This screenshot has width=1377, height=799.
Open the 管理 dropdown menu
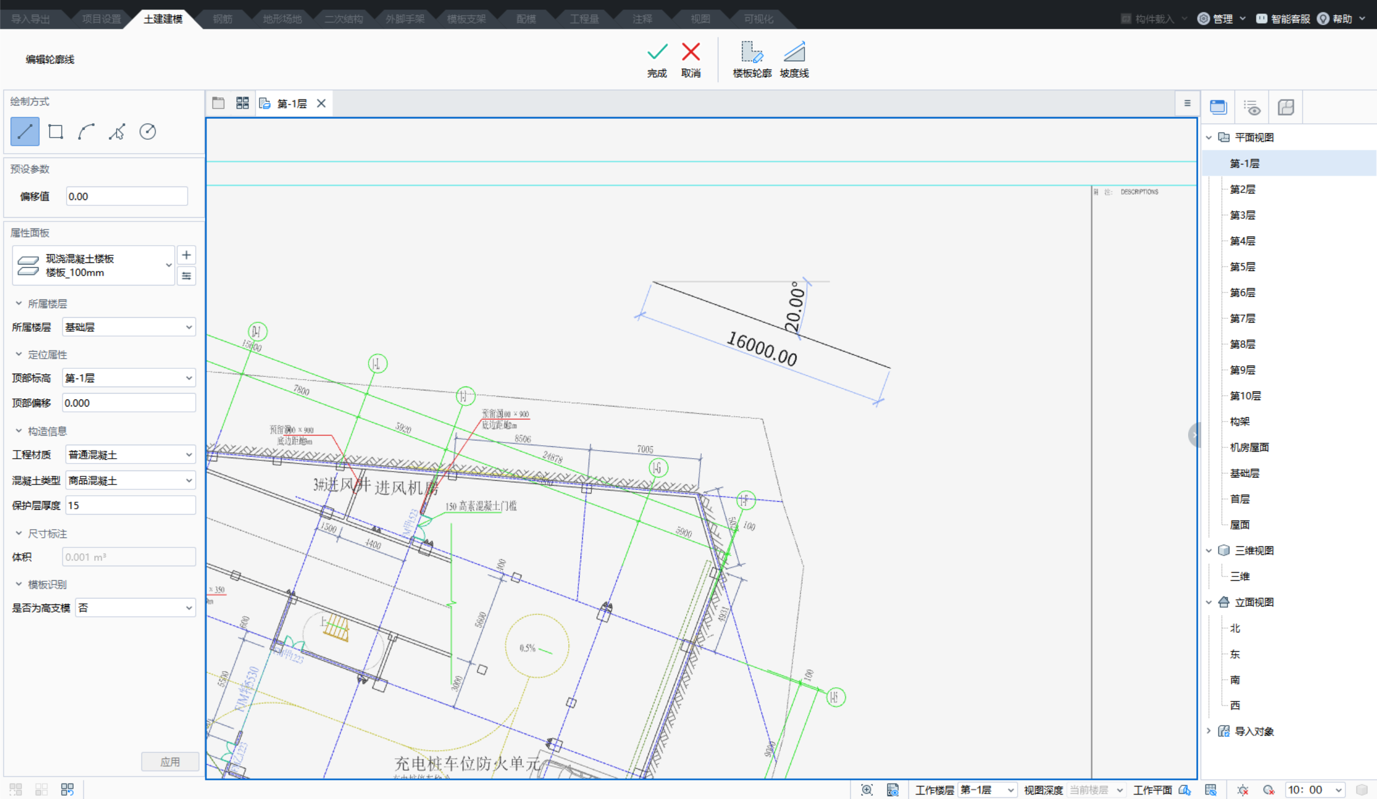point(1222,19)
